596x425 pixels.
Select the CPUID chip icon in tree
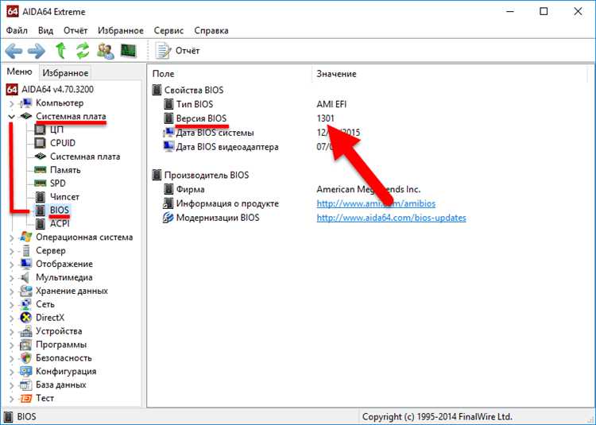(40, 143)
